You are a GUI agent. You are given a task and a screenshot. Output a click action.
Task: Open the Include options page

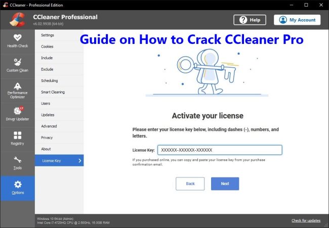coord(59,58)
